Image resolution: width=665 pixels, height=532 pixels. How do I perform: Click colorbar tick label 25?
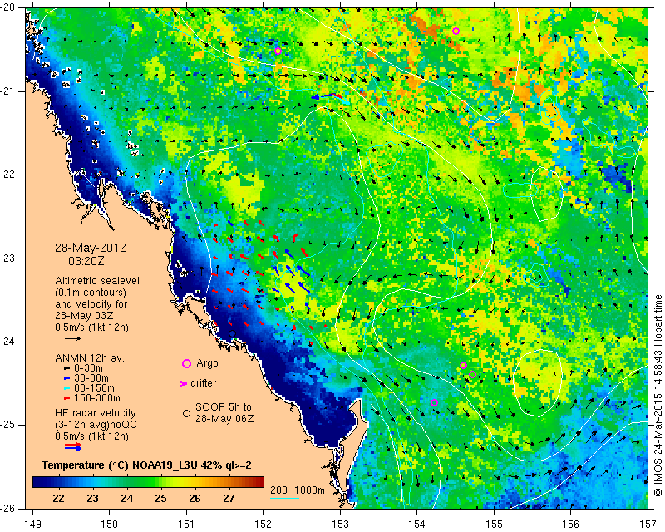(160, 498)
